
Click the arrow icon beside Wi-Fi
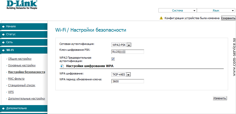coord(3,50)
